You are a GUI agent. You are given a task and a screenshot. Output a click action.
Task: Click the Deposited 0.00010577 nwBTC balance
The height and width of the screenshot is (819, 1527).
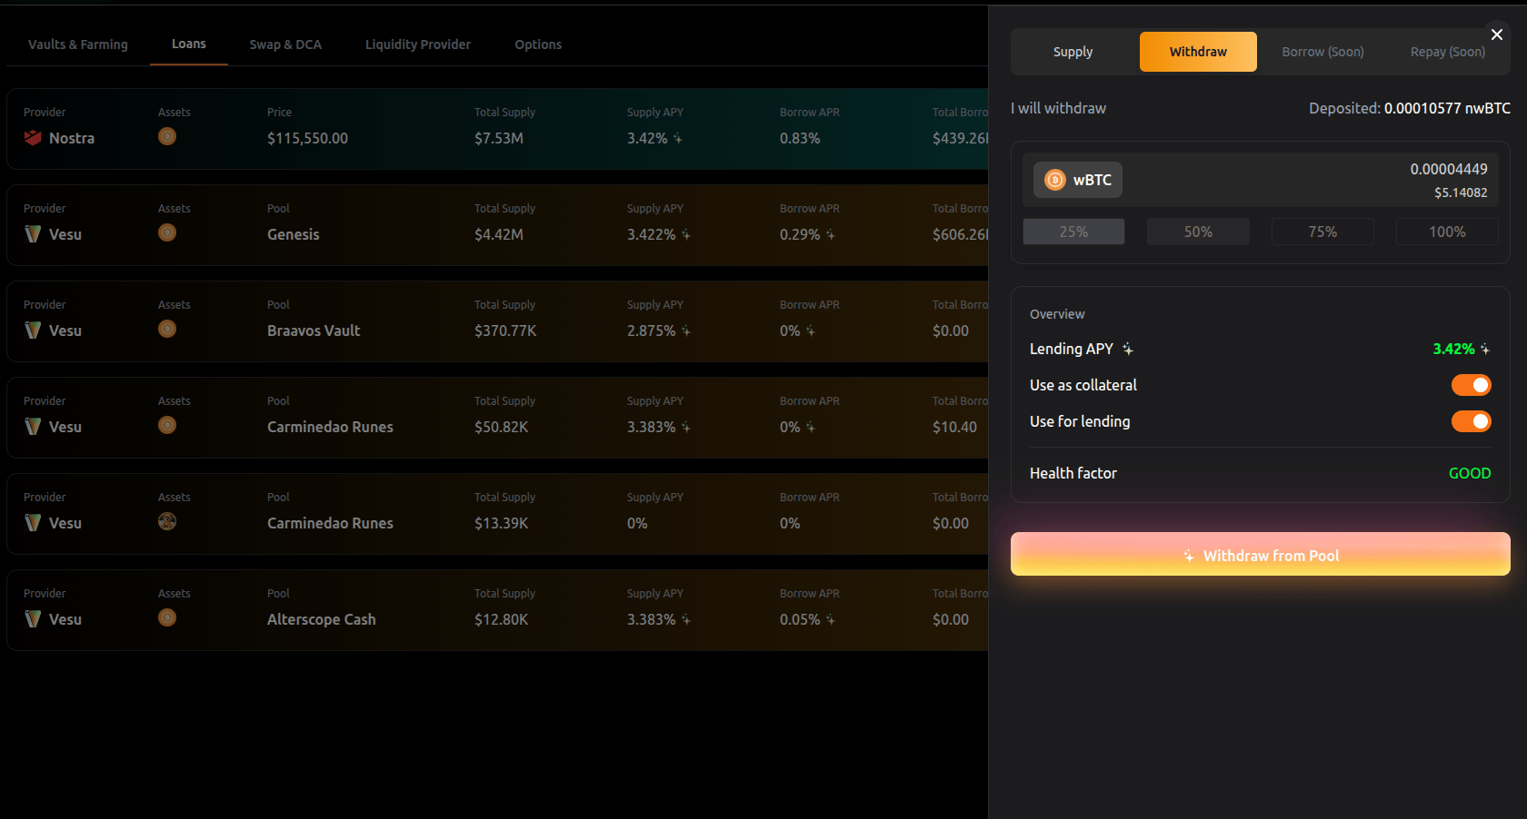tap(1410, 108)
